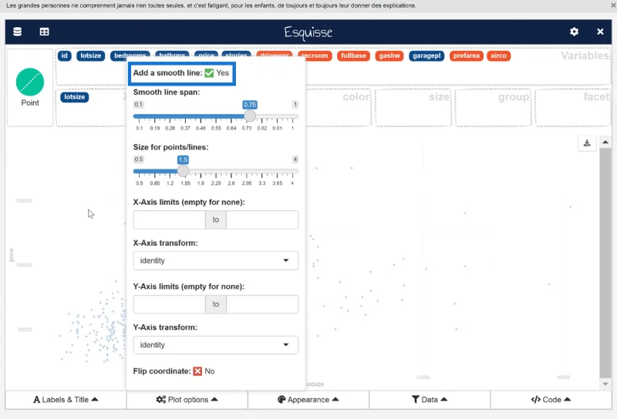
Task: Click the Y-Axis lower limit field
Action: 169,304
